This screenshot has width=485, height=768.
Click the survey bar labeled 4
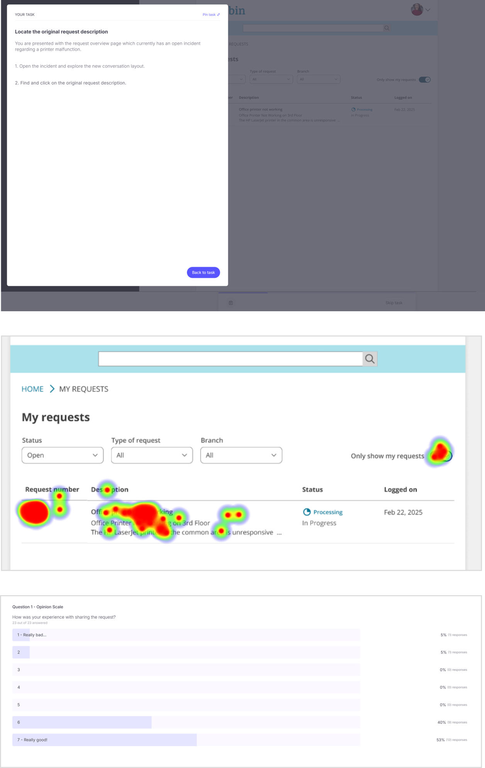click(x=186, y=687)
